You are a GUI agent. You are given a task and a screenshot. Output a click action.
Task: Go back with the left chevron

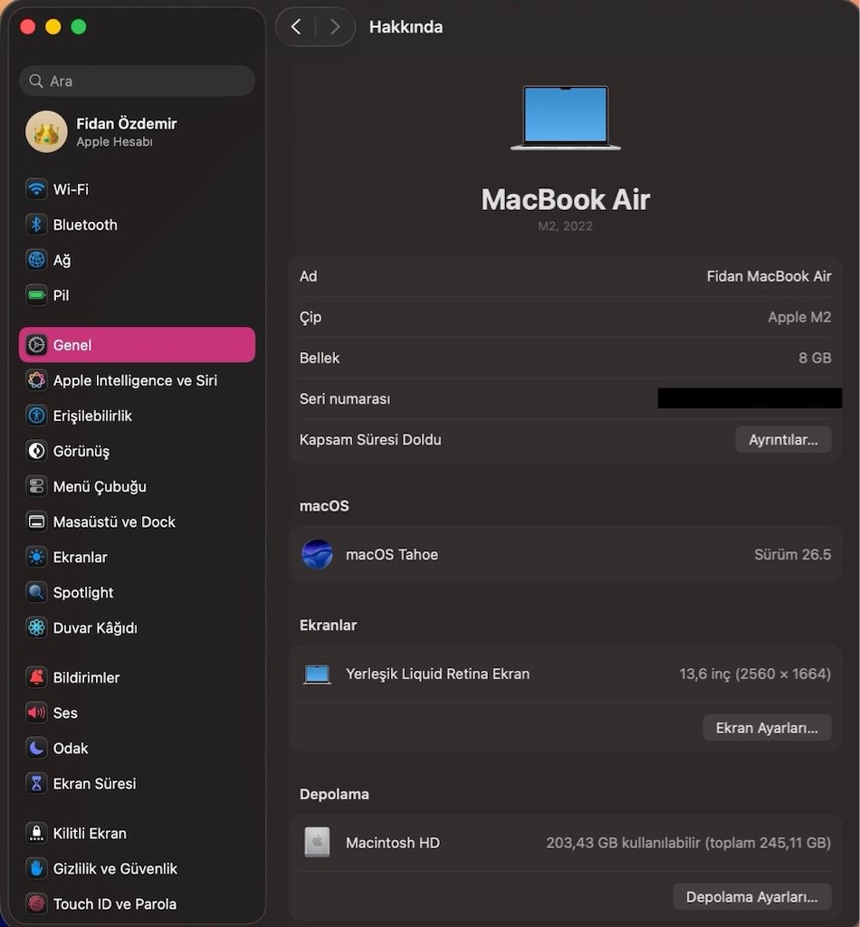[x=296, y=26]
